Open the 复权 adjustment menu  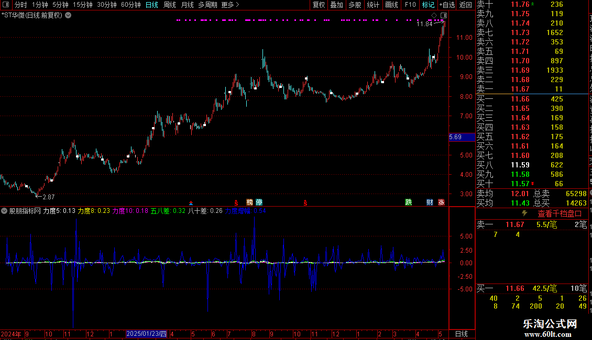pos(319,5)
